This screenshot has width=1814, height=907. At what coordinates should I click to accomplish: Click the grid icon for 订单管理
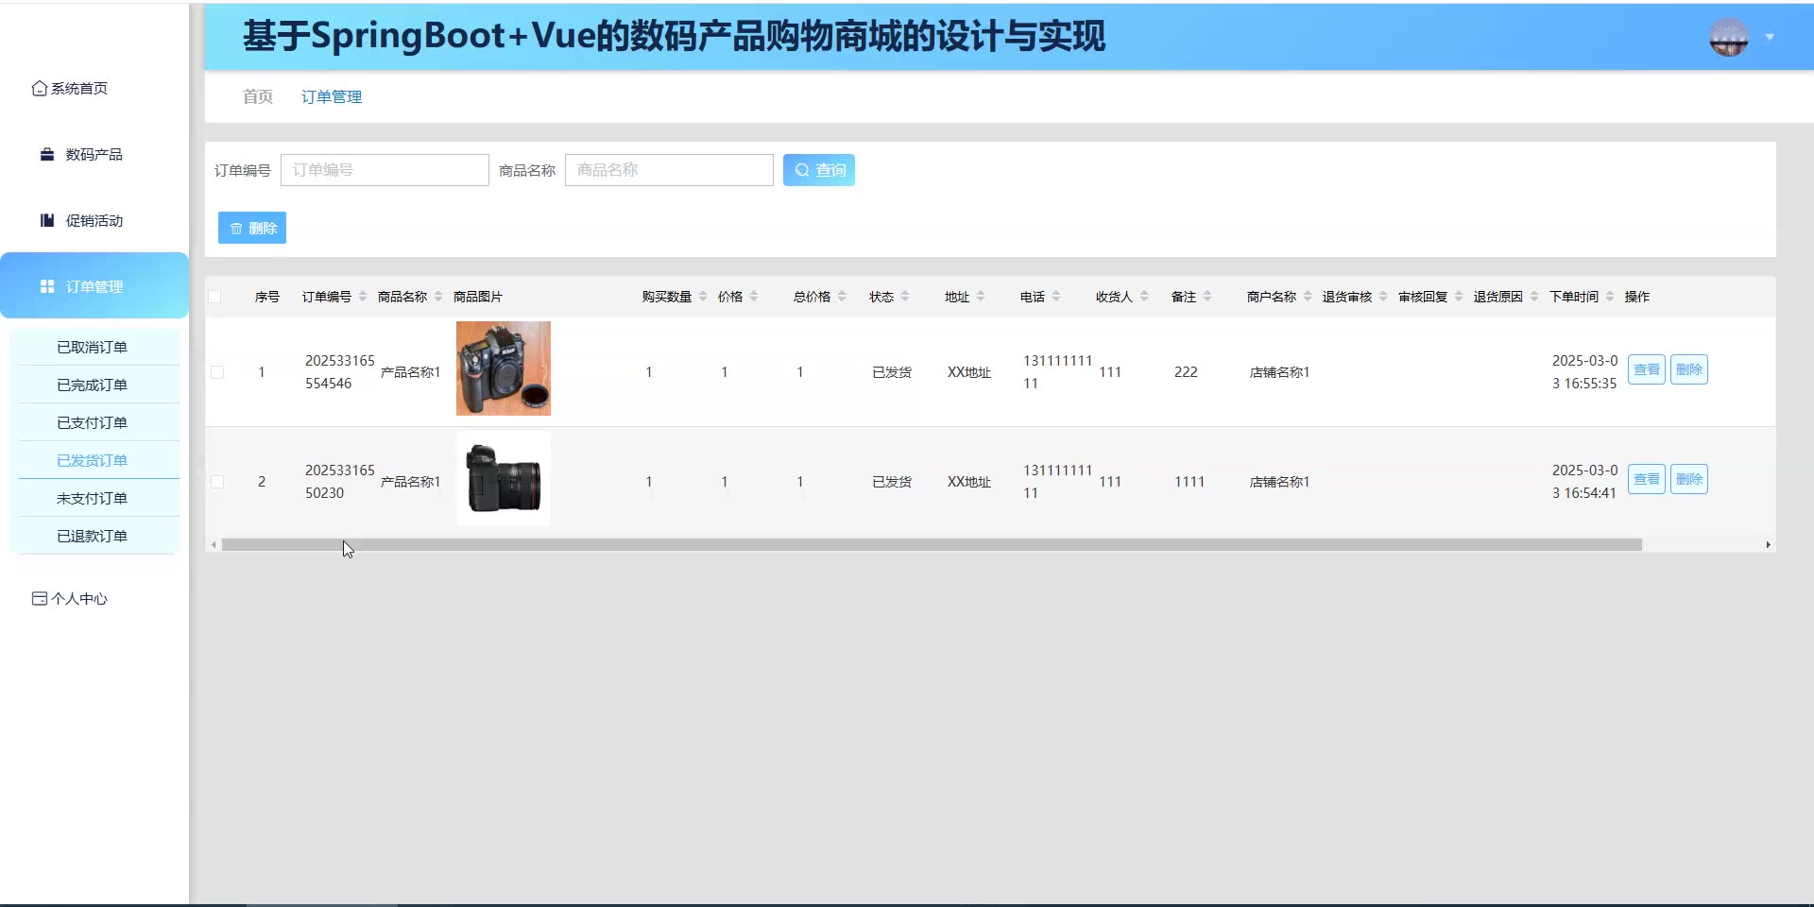[x=47, y=287]
